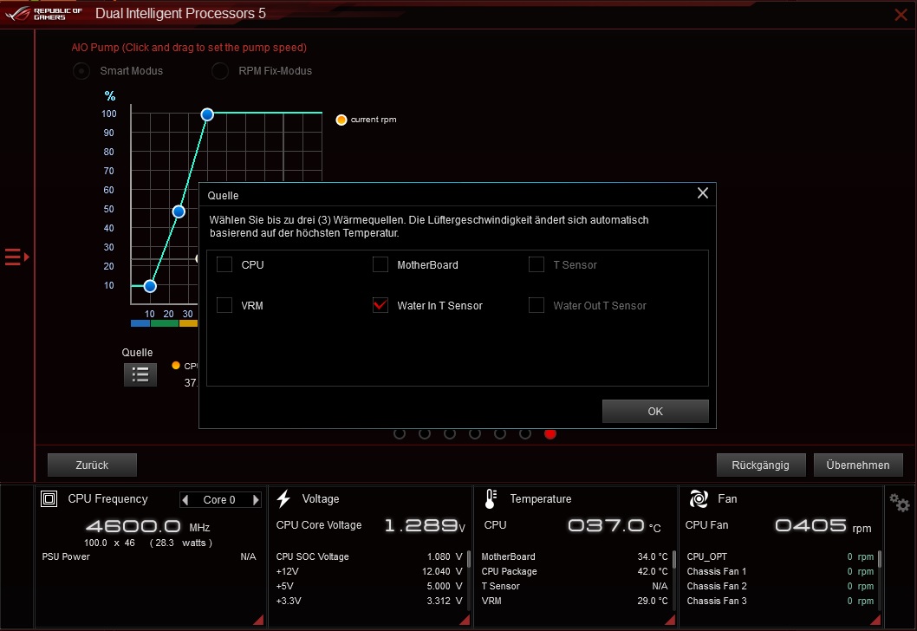Click the Chassis Fan 1 row

coord(780,571)
